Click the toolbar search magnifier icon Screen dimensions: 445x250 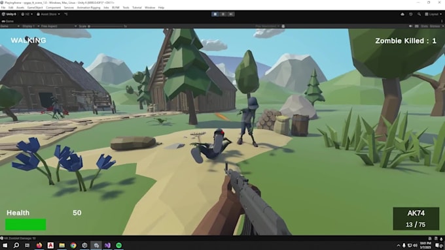click(419, 14)
